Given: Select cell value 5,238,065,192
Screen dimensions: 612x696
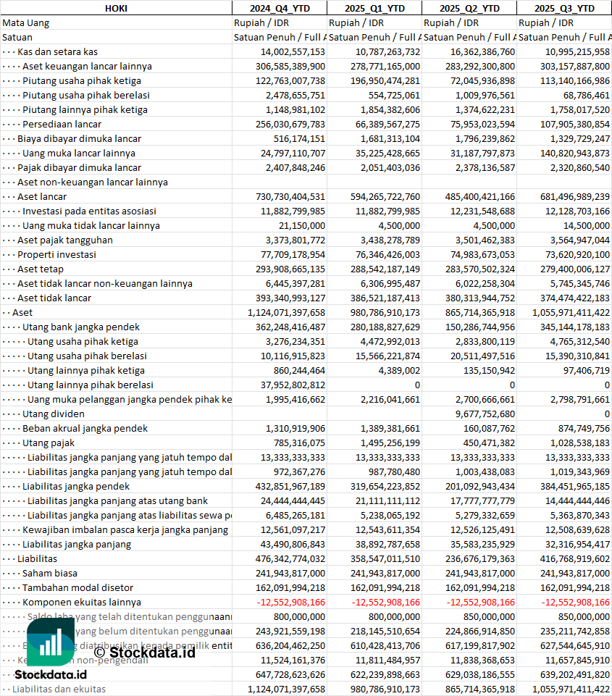Looking at the screenshot, I should (x=390, y=516).
